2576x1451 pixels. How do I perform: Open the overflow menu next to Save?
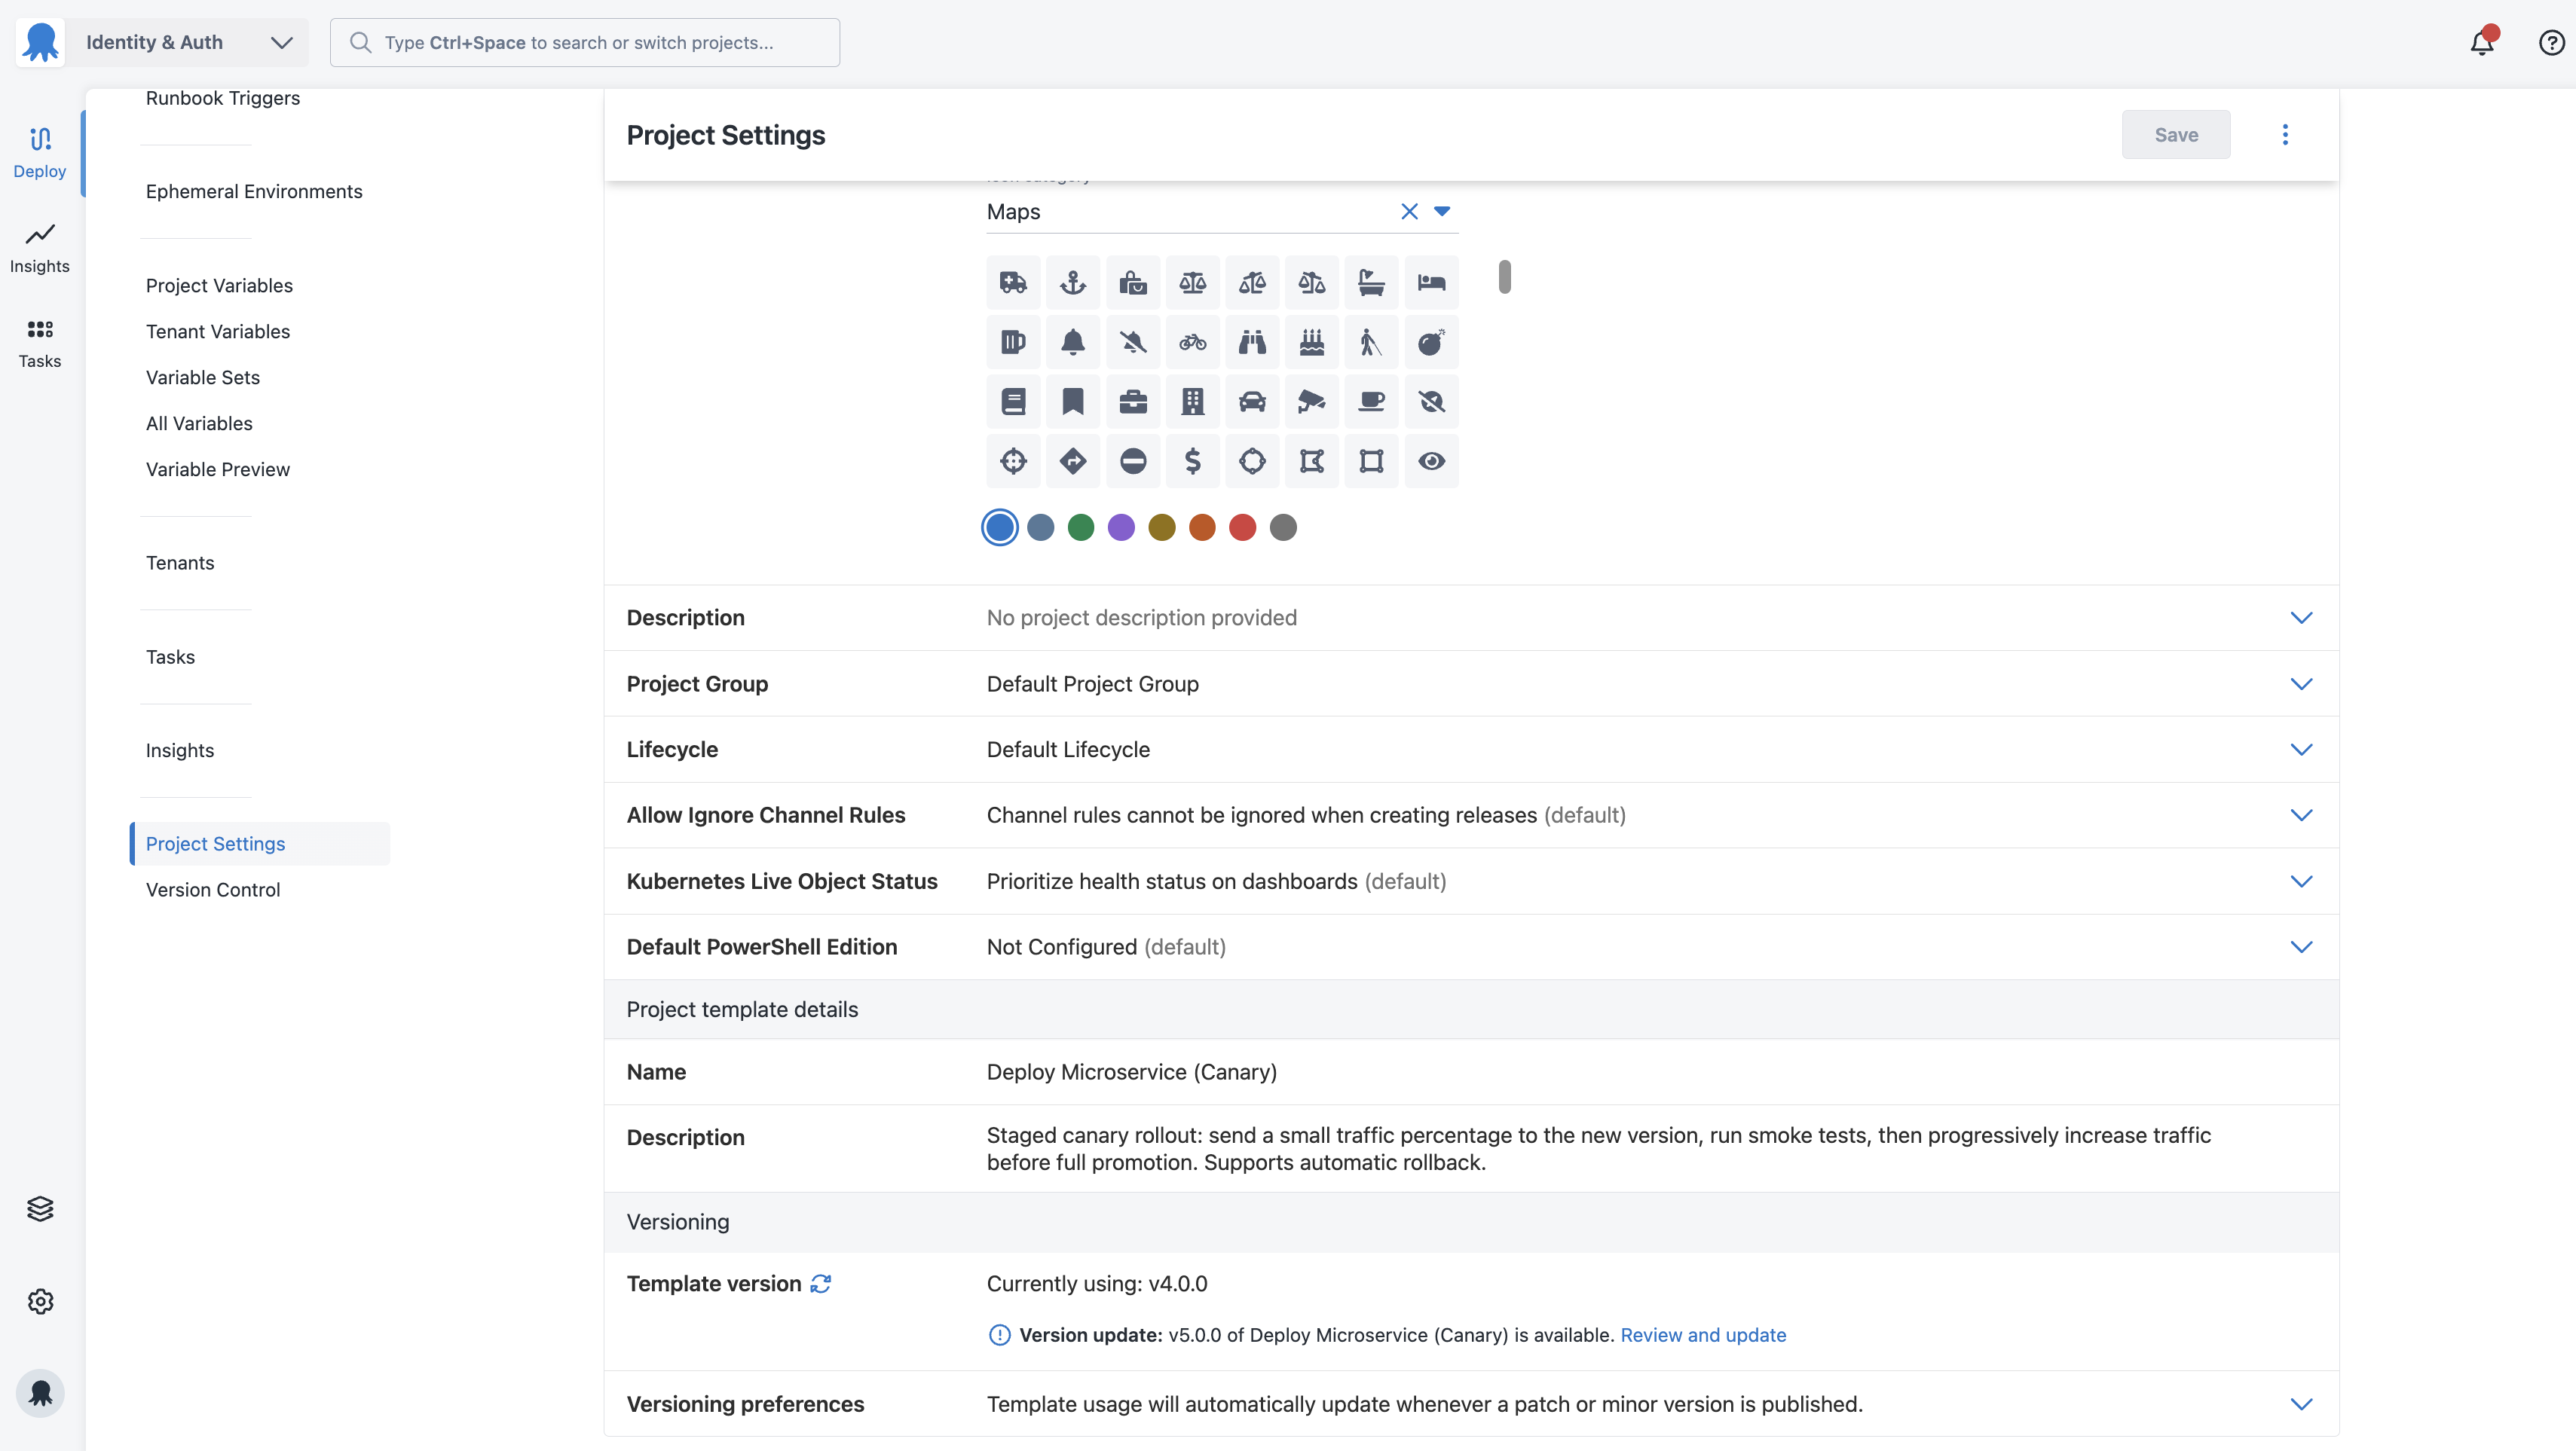[2285, 134]
